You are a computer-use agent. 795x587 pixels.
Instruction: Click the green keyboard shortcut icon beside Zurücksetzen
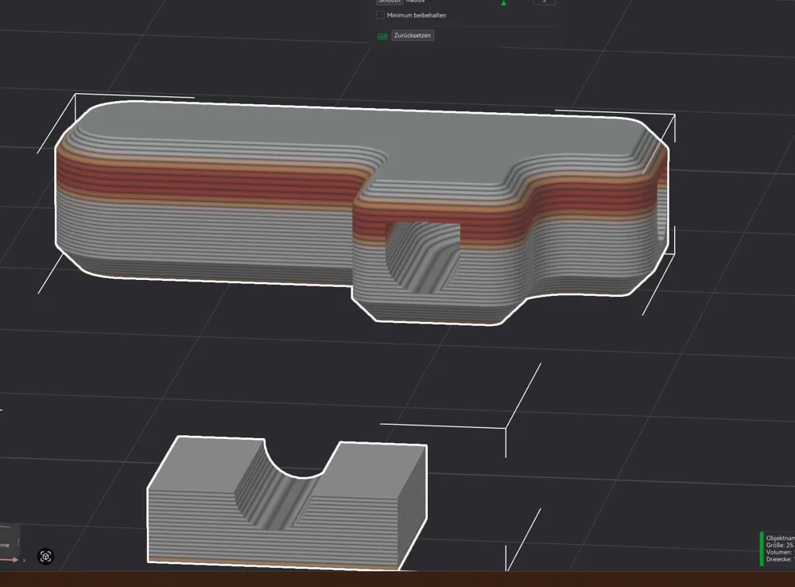coord(382,36)
